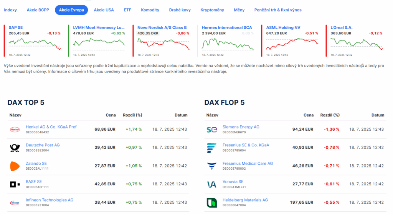Click the Infineon logo icon
The height and width of the screenshot is (214, 393).
tap(15, 203)
